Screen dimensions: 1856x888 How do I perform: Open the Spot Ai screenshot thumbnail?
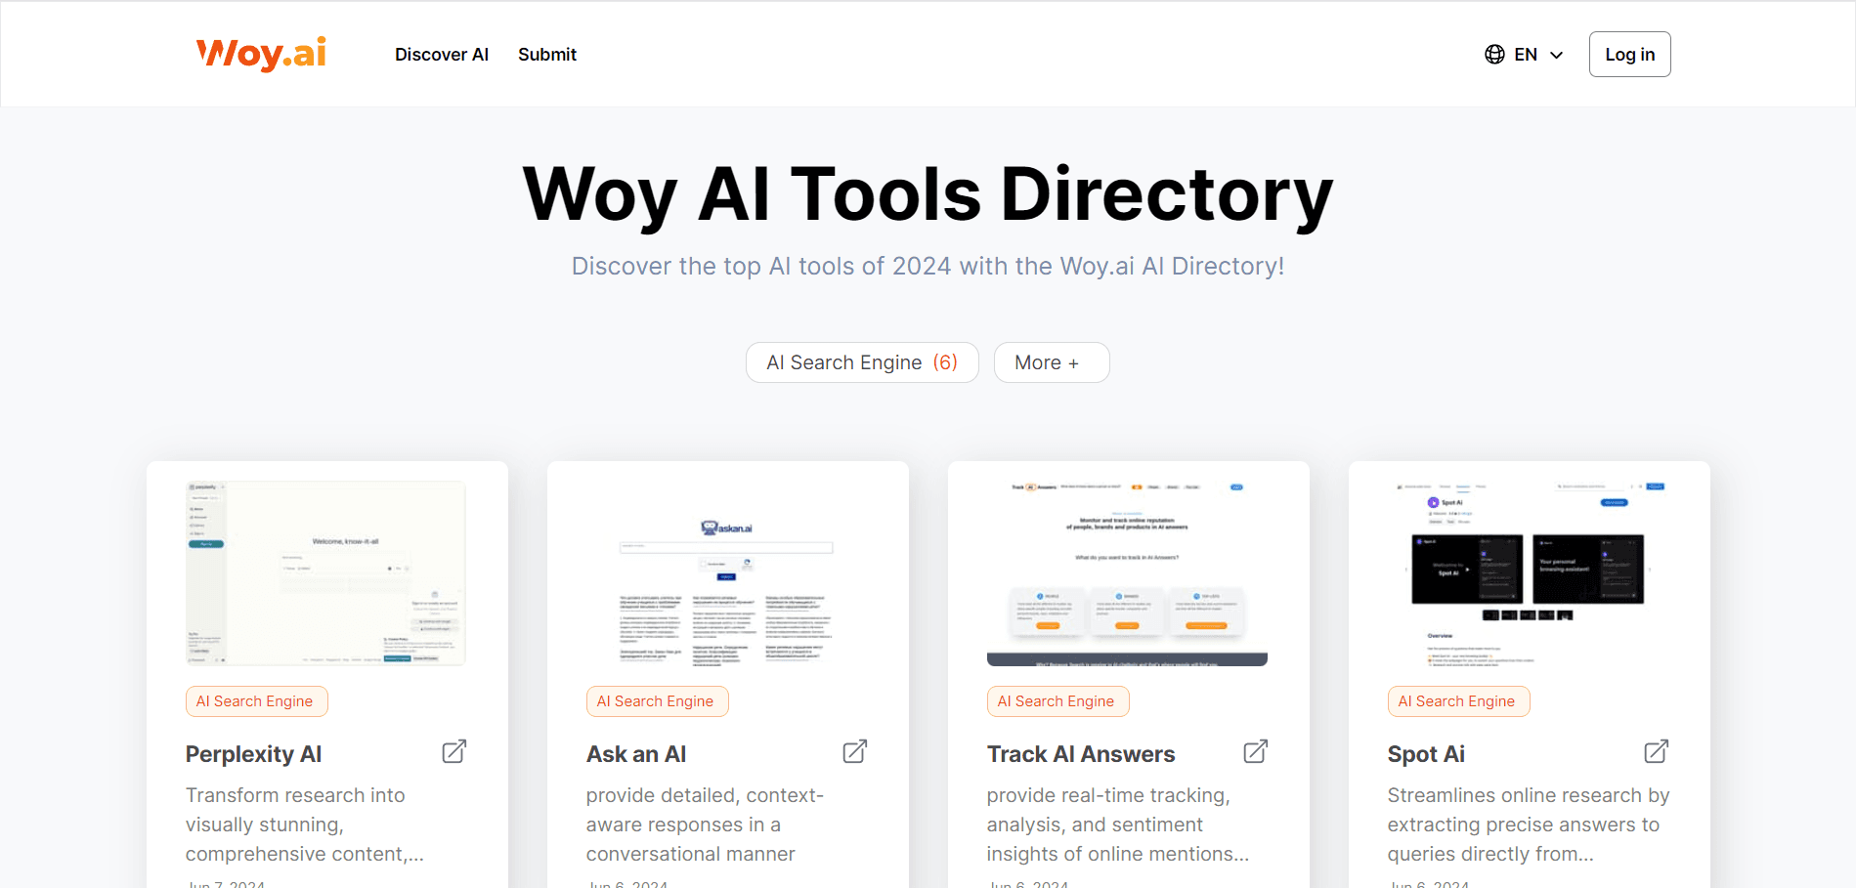[x=1528, y=573]
